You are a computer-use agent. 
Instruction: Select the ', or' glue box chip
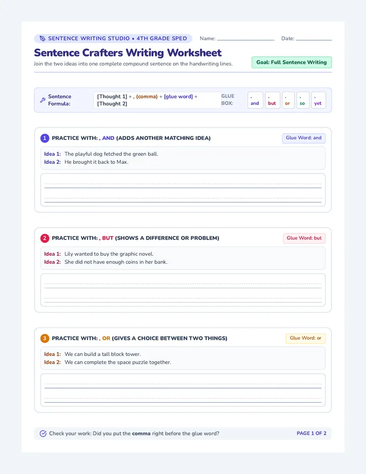pos(288,100)
